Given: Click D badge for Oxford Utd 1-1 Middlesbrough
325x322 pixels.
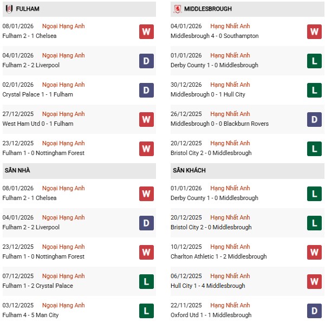Looking at the screenshot, I should (x=314, y=311).
